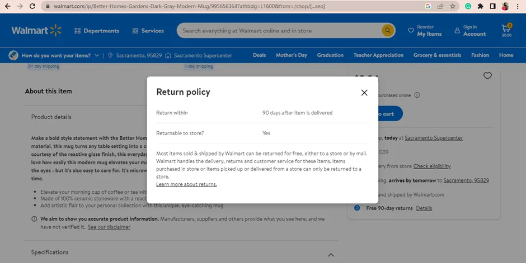Open Sign In Account
526x263 pixels.
point(470,31)
